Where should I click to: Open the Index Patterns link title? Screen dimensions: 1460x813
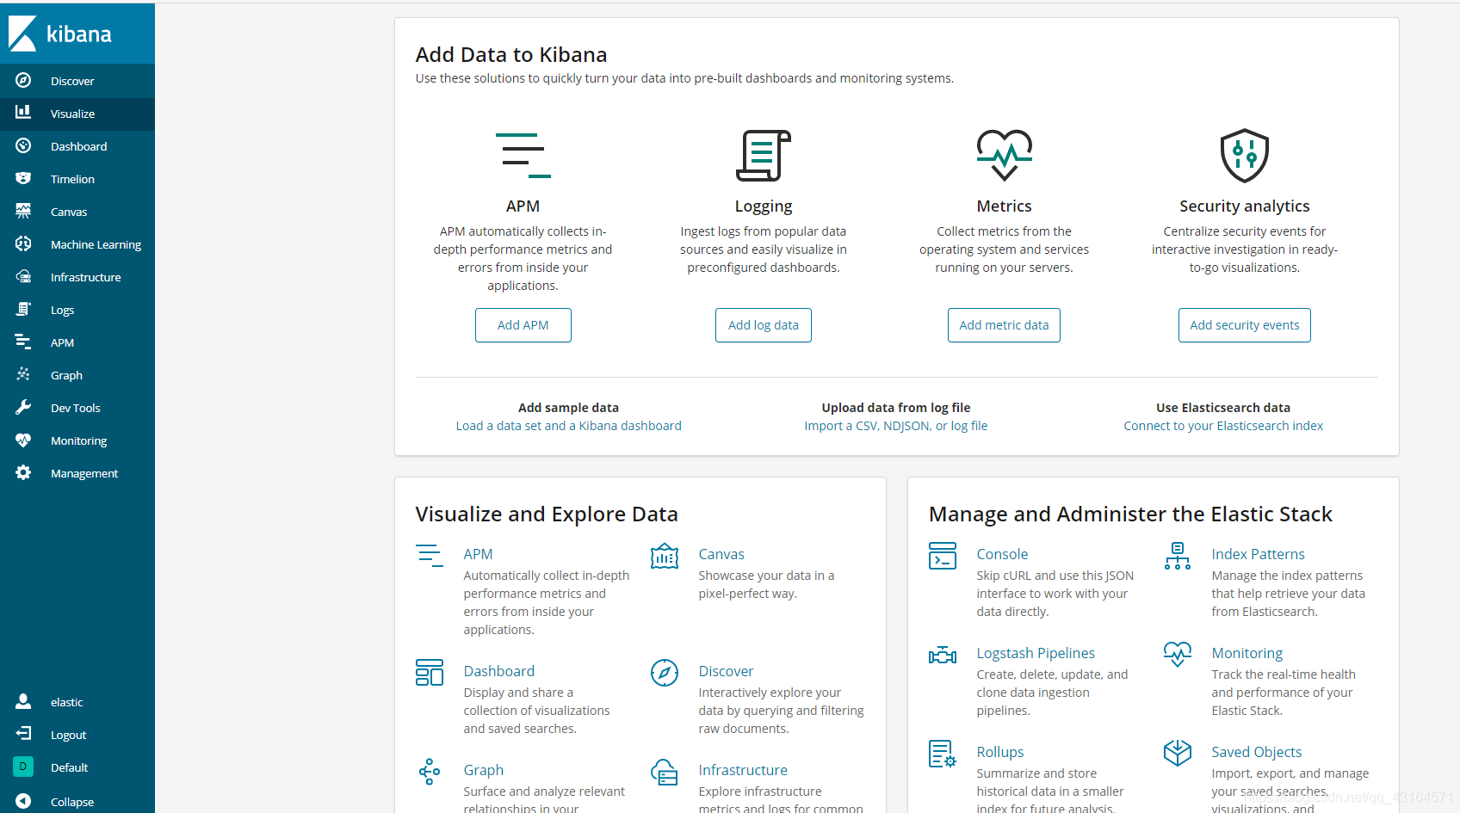[x=1258, y=554]
